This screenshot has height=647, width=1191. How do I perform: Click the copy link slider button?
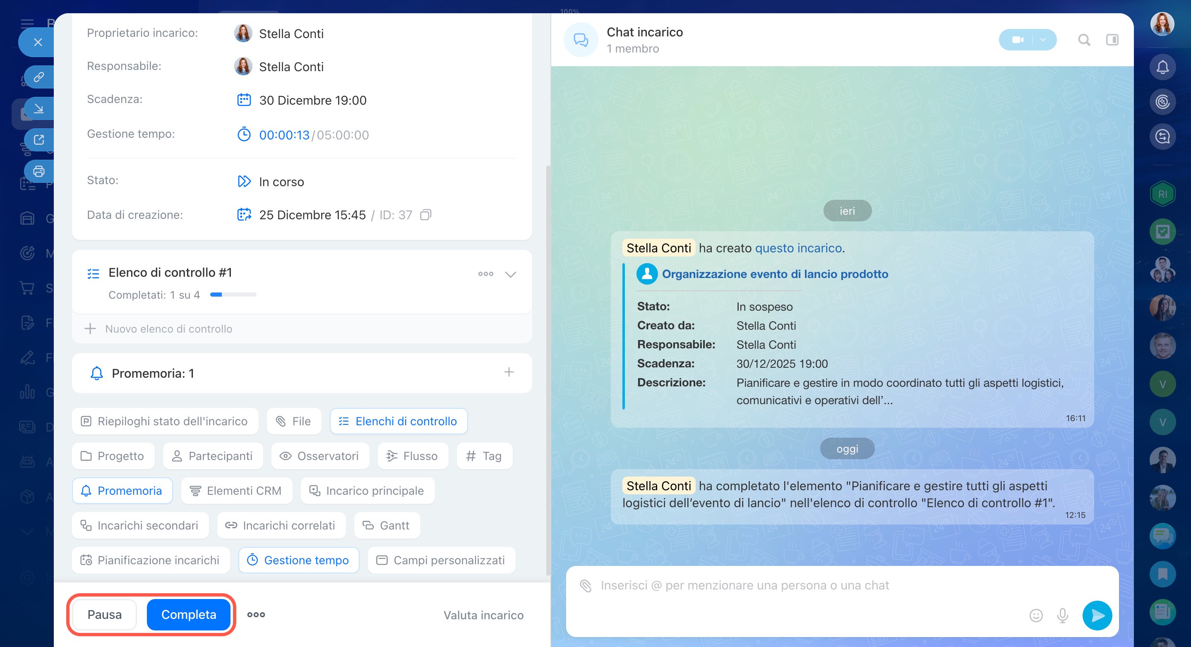tap(39, 77)
